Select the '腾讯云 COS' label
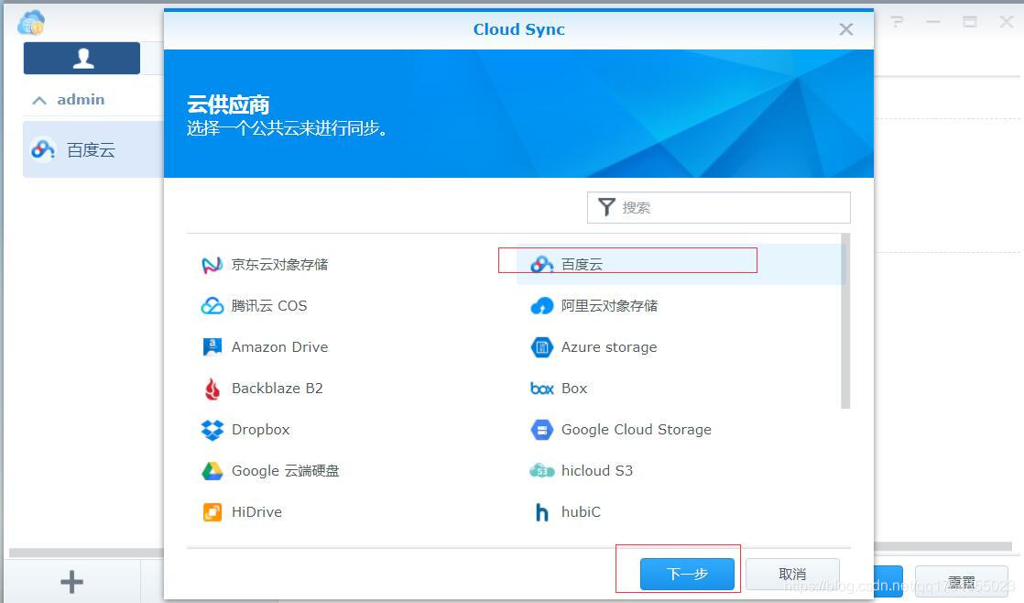The width and height of the screenshot is (1024, 603). point(268,306)
